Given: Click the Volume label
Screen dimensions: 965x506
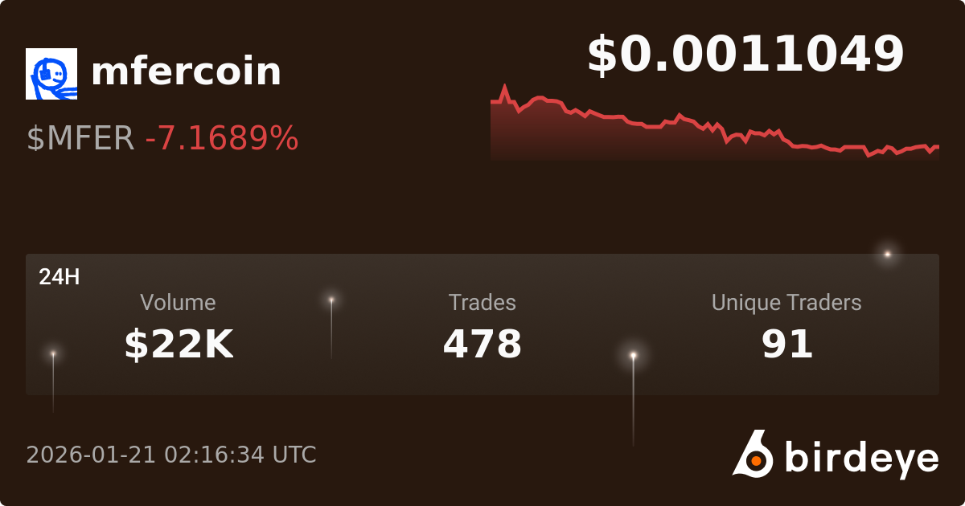Looking at the screenshot, I should [178, 303].
